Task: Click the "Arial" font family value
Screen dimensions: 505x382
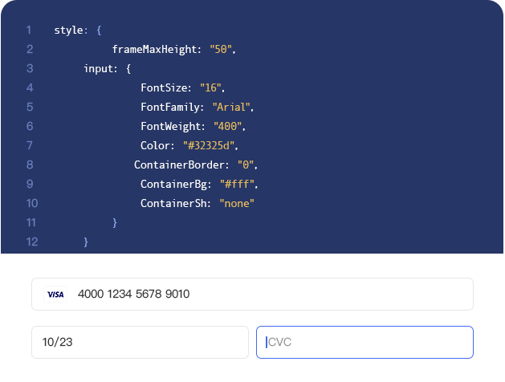Action: click(x=232, y=108)
